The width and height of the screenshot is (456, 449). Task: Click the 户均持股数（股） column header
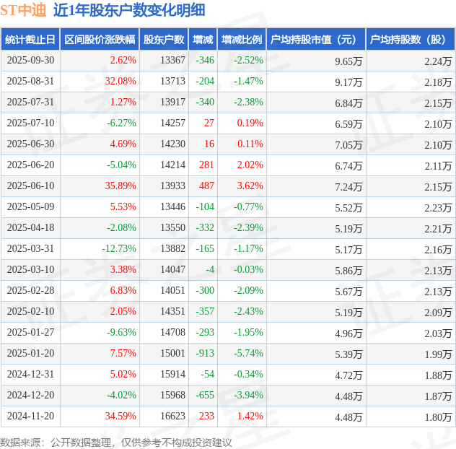click(x=411, y=39)
